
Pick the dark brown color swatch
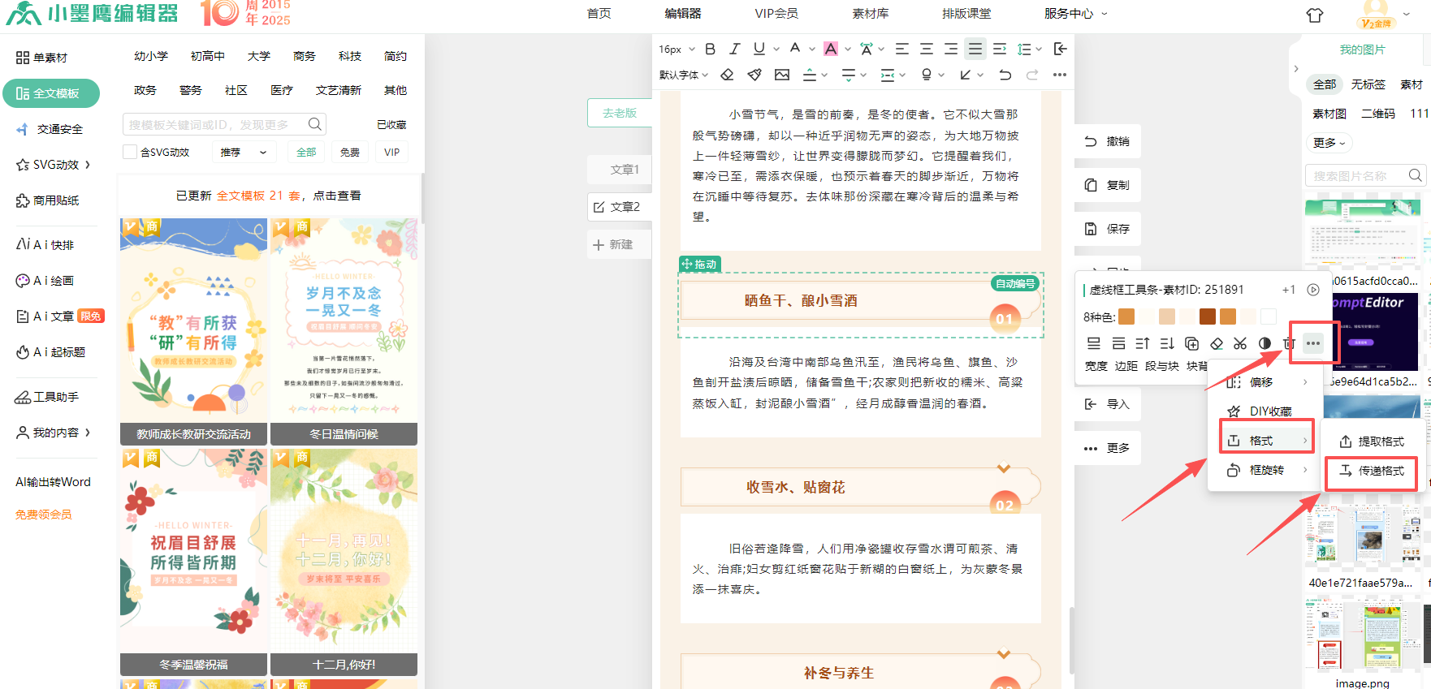coord(1208,317)
